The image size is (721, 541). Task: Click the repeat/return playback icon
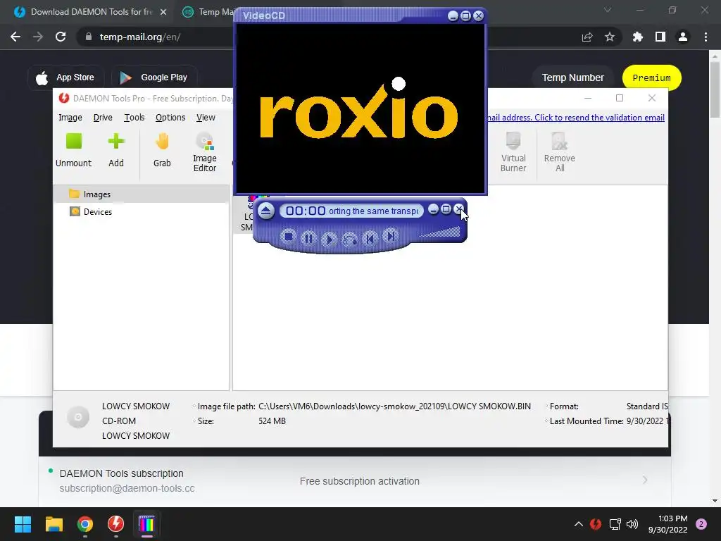click(x=349, y=240)
